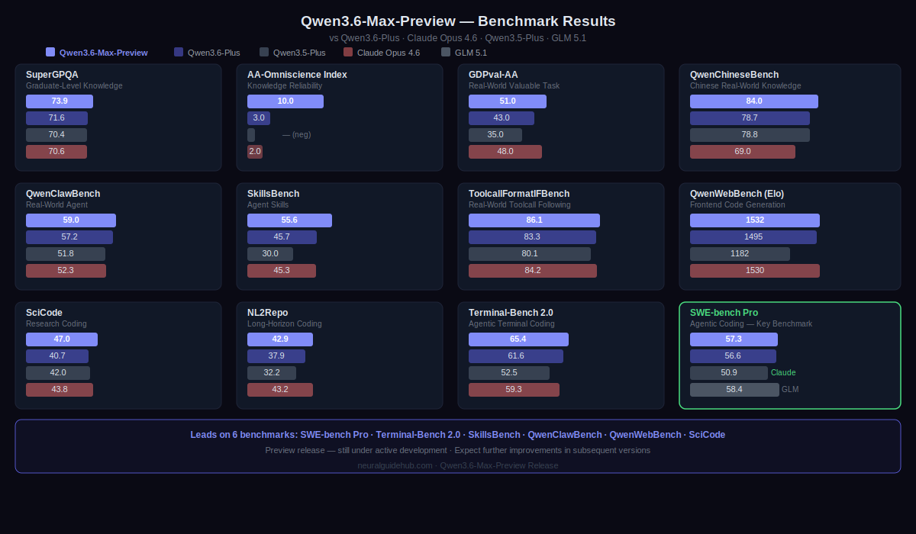Screen dimensions: 916x534
Task: Select the Terminal-Bench 2.0 65.4 bar
Action: [x=518, y=339]
